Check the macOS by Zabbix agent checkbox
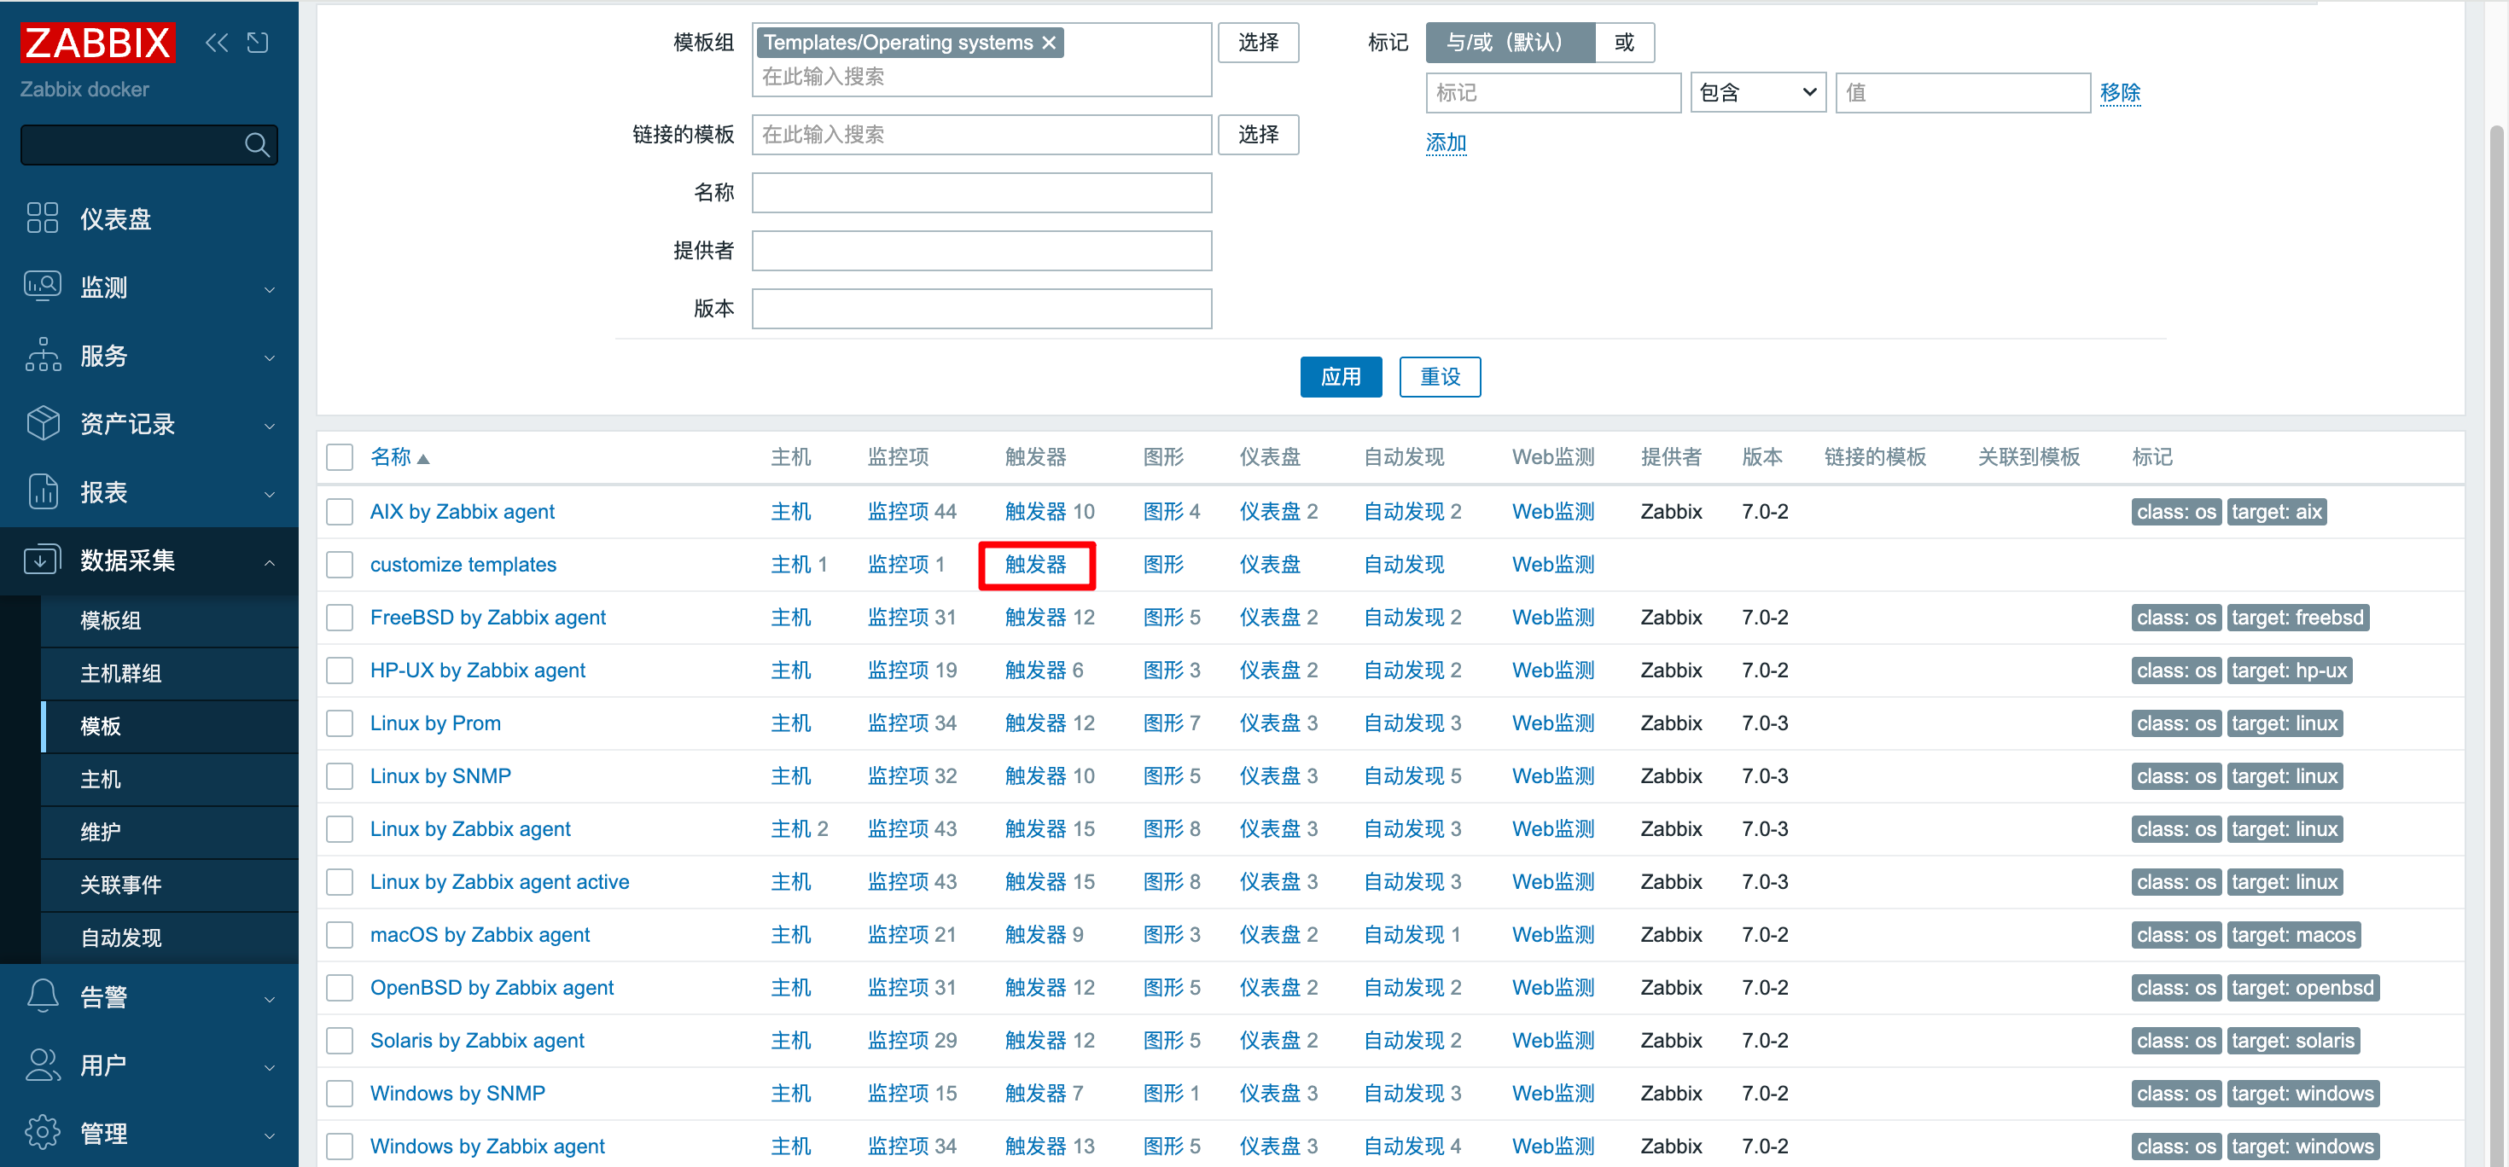Screen dimensions: 2509x1167 point(339,934)
